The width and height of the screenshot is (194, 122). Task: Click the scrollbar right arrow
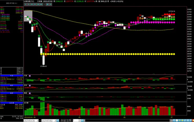pos(172,120)
